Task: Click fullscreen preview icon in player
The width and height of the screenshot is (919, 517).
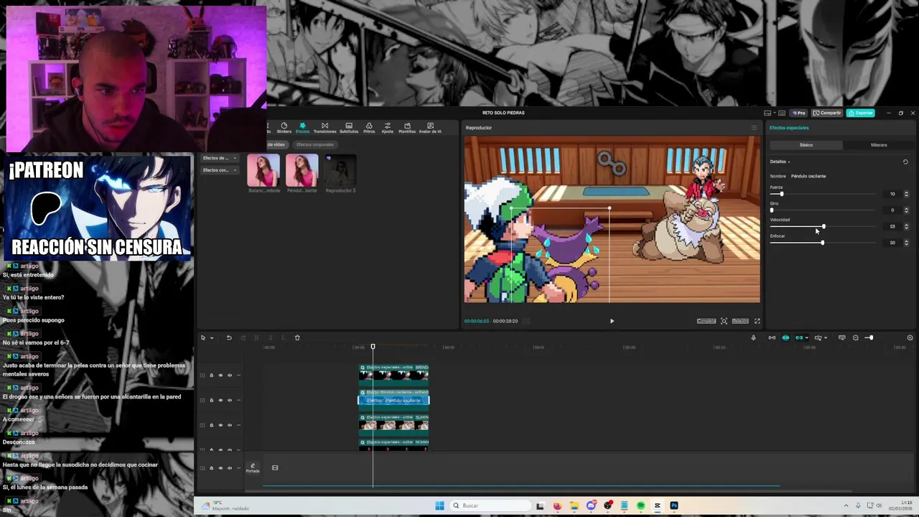Action: point(757,321)
